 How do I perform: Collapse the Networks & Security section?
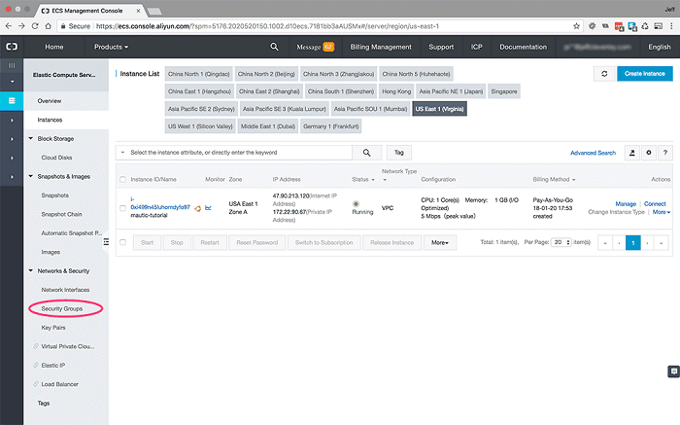pos(31,270)
